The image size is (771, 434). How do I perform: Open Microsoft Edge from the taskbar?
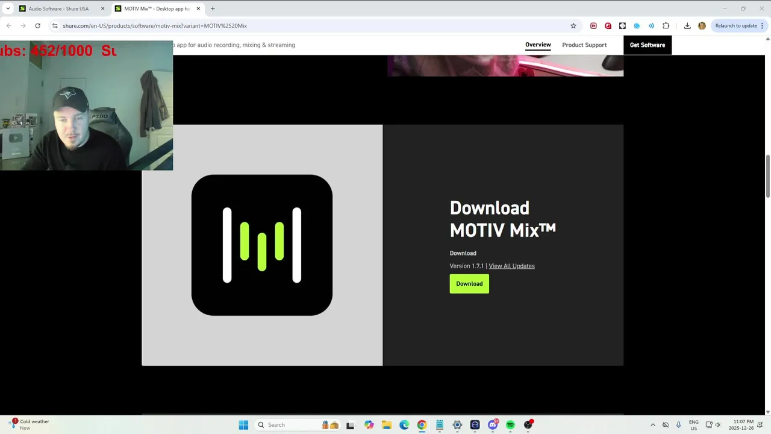[x=404, y=425]
